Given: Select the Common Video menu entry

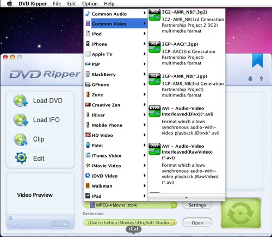Looking at the screenshot, I should pos(116,23).
